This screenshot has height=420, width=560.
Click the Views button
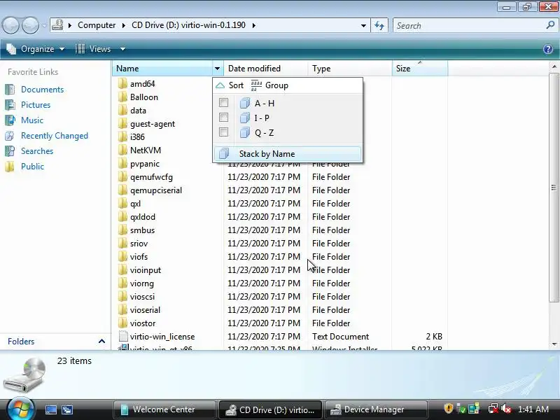94,49
